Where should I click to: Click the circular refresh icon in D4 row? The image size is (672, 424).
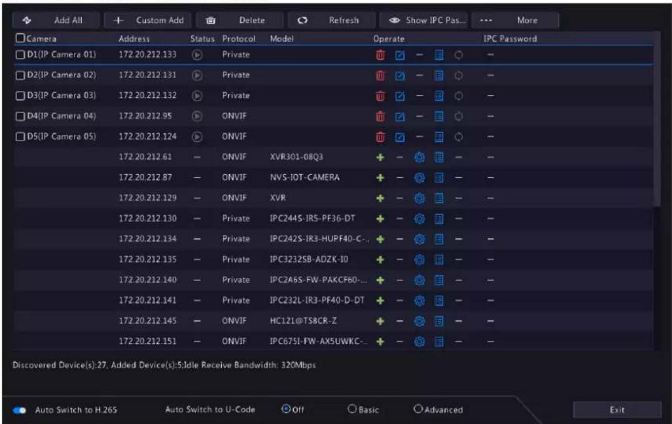click(x=459, y=116)
